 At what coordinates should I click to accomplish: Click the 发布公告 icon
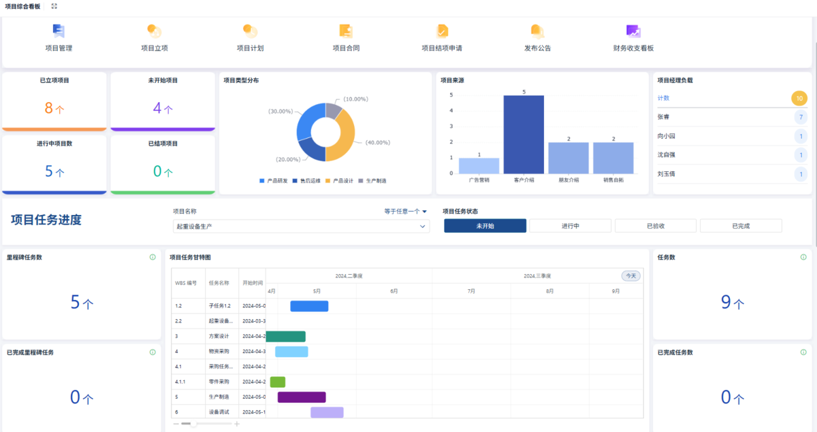537,31
